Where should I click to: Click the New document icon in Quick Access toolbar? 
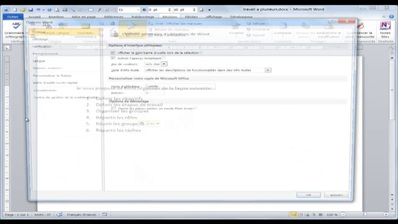point(15,10)
